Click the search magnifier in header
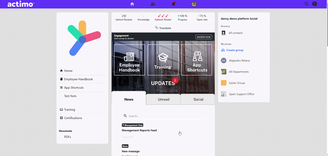This screenshot has width=328, height=156. [x=306, y=4]
